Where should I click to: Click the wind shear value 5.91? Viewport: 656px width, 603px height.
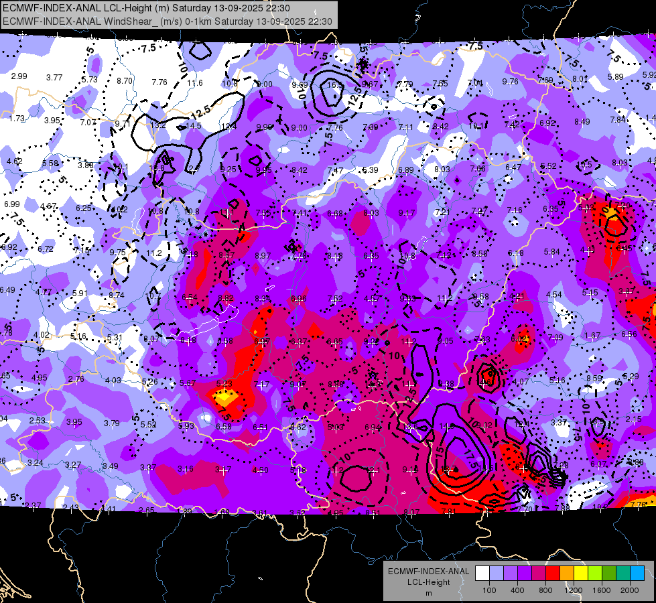80,293
